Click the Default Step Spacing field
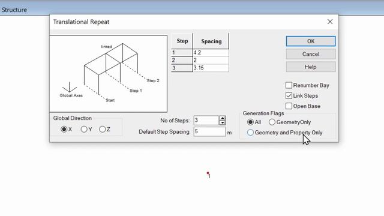 coord(209,131)
